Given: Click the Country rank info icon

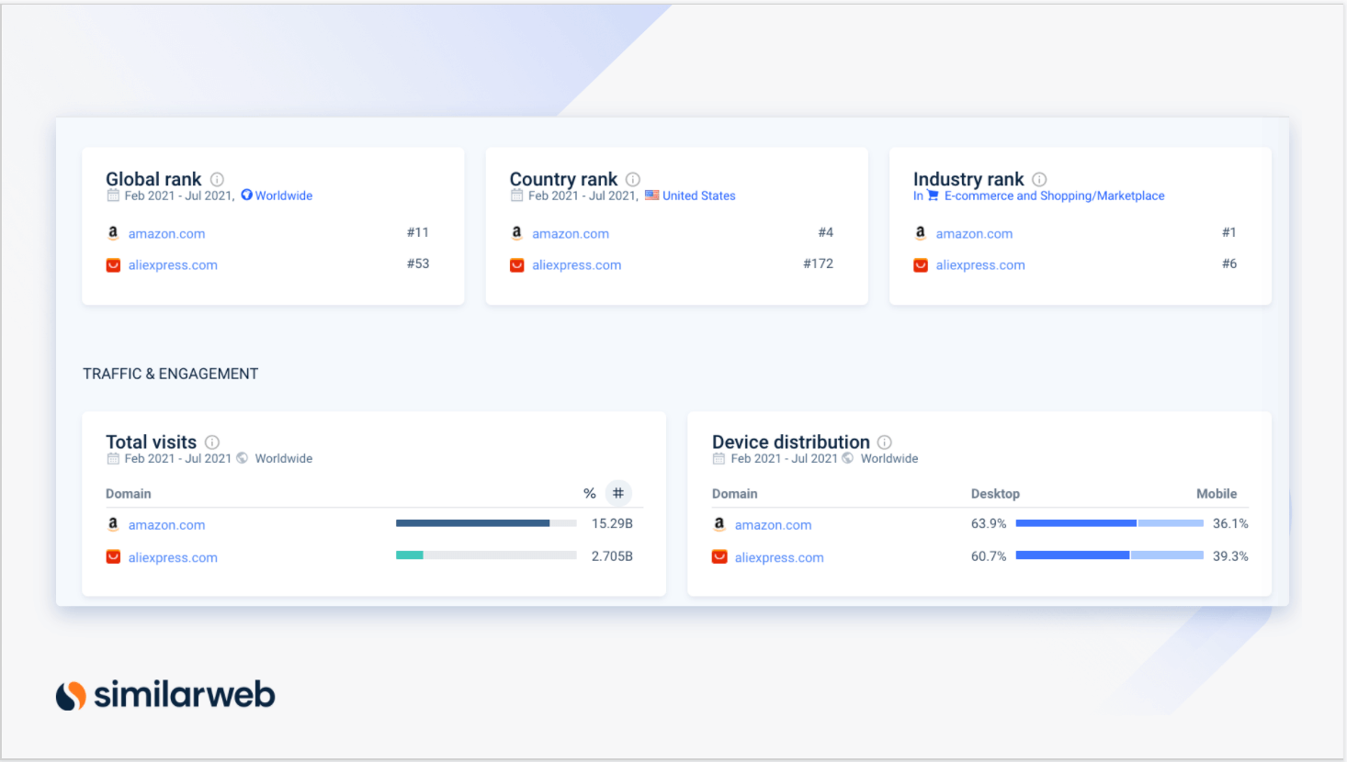Looking at the screenshot, I should tap(633, 180).
